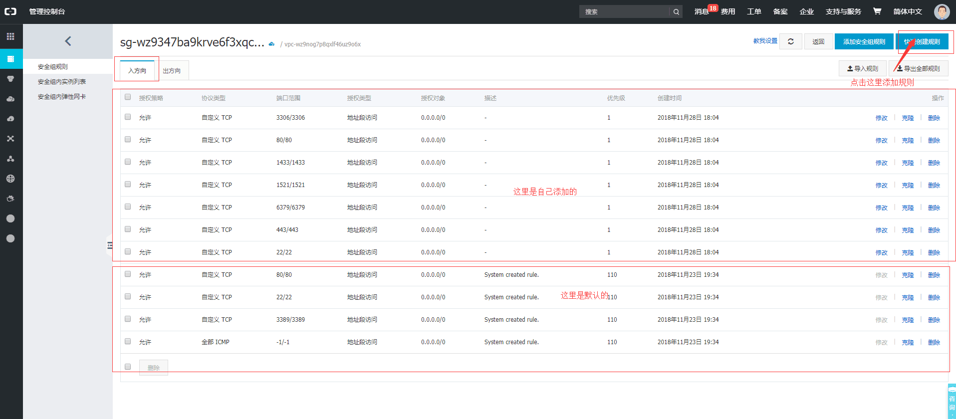This screenshot has height=419, width=956.
Task: Click 删除 for the ICMP rule
Action: coord(934,342)
